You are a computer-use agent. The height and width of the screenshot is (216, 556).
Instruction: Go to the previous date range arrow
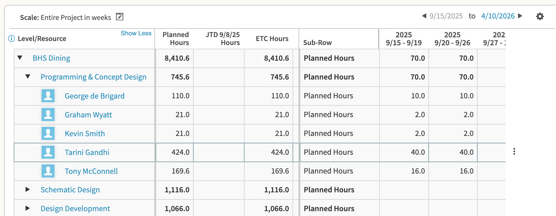pos(424,16)
